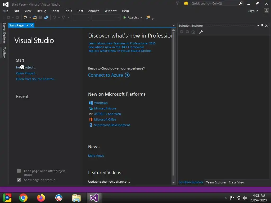271x203 pixels.
Task: Open the Solution Configurations combo box
Action: [81, 17]
